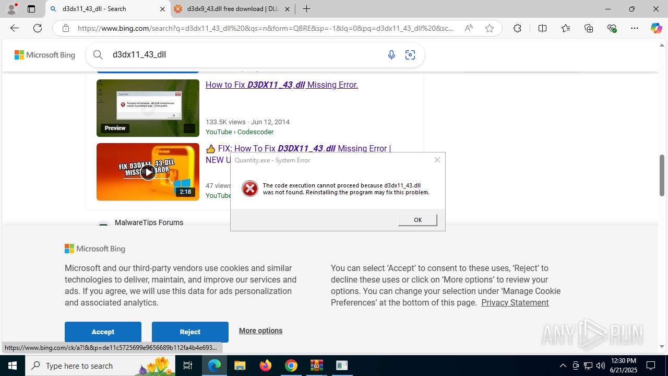The image size is (668, 376).
Task: Open Browser essentials icon
Action: [612, 28]
